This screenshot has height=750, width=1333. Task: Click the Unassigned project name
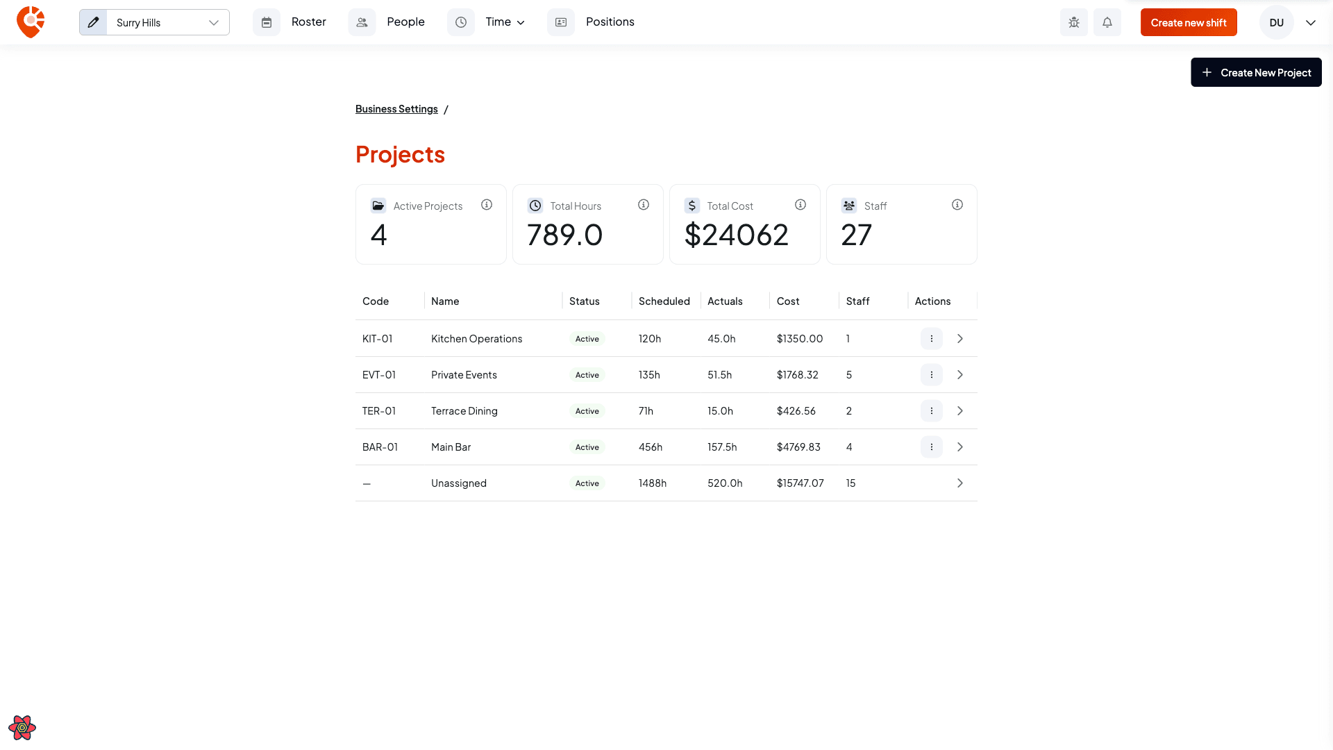[459, 483]
